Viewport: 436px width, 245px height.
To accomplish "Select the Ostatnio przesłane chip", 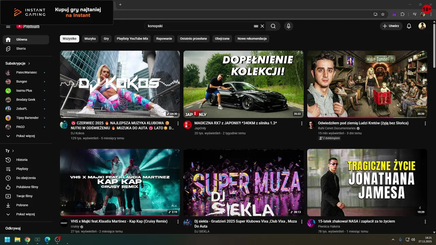I will pyautogui.click(x=193, y=39).
